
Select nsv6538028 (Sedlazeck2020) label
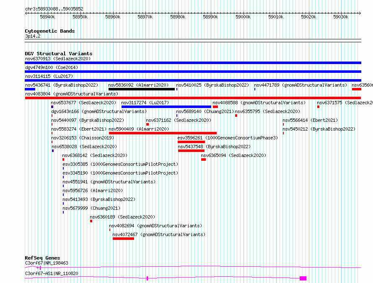click(x=84, y=147)
